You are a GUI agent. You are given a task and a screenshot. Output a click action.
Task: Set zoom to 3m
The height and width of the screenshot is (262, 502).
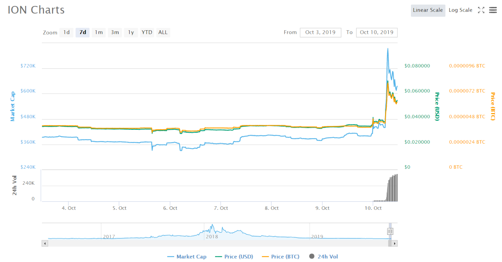[x=115, y=32]
